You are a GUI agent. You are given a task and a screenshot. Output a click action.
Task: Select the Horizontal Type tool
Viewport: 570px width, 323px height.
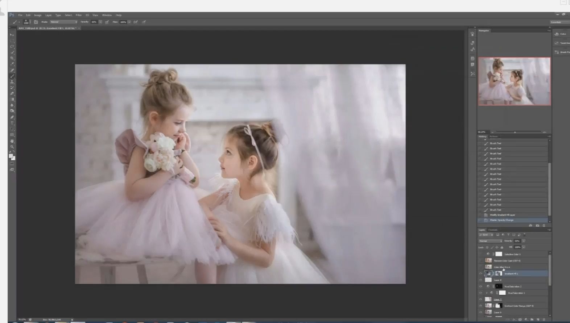click(x=12, y=123)
